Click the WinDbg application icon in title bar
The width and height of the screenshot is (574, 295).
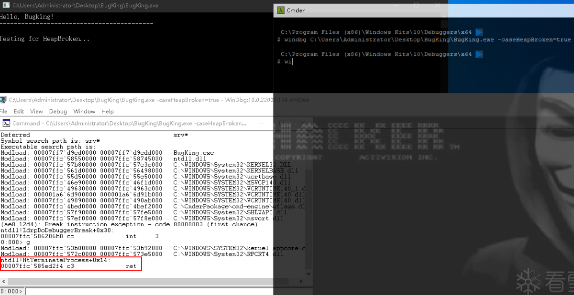(x=3, y=100)
